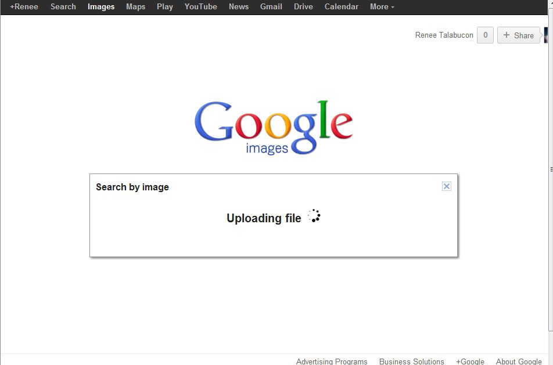
Task: Open the profile photo thumbnail
Action: 546,35
